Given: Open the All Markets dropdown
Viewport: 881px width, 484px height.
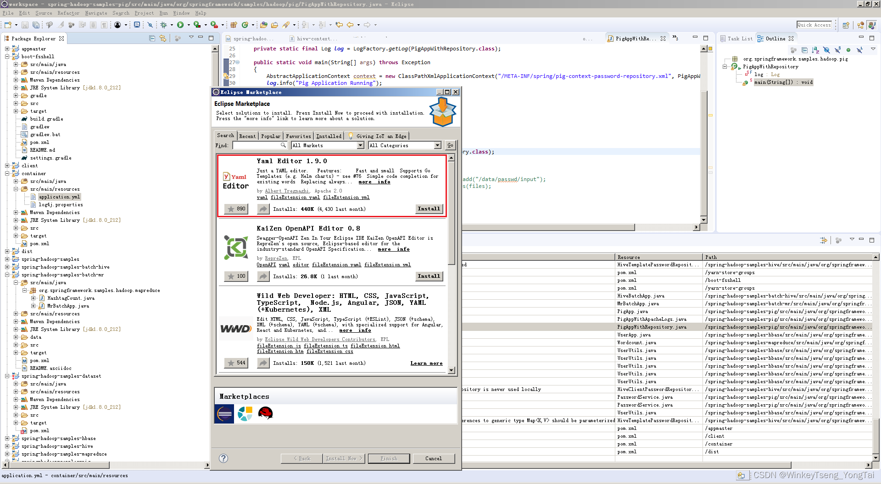Looking at the screenshot, I should point(327,145).
